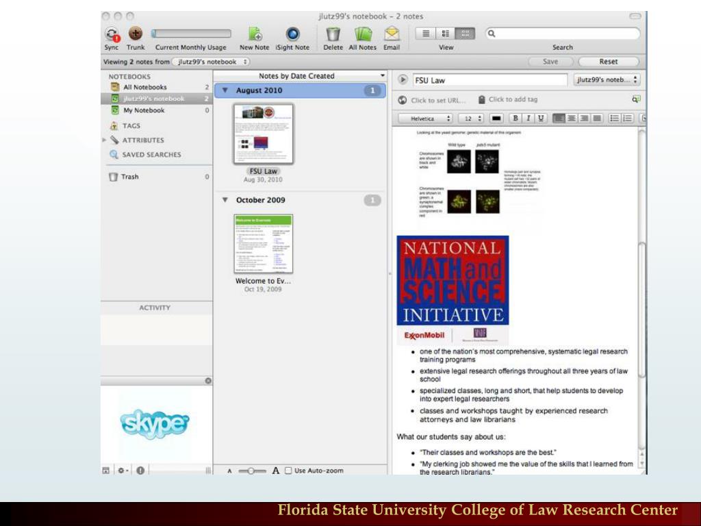The image size is (701, 526).
Task: Open the FSU Law note thumbnail
Action: [x=264, y=134]
